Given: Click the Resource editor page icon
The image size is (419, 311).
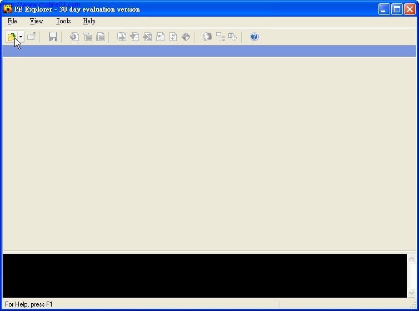Looking at the screenshot, I should click(x=160, y=37).
